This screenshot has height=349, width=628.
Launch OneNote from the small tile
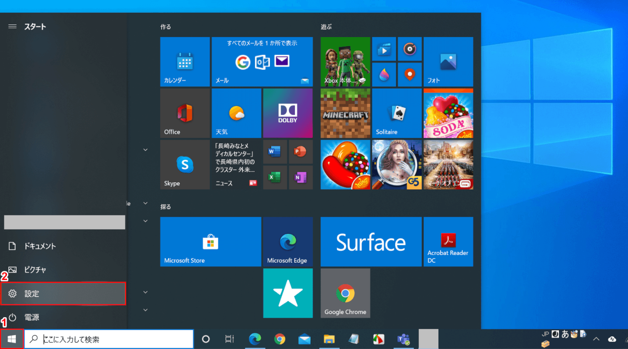coord(300,178)
